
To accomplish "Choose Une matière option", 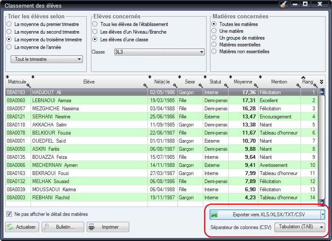I will 214,31.
